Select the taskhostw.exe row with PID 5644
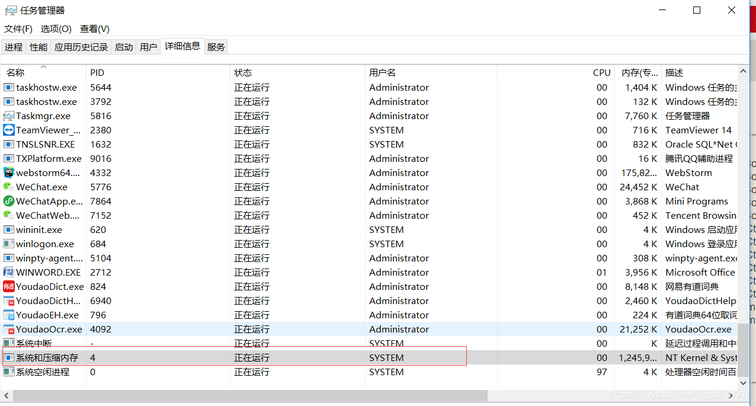 click(370, 87)
